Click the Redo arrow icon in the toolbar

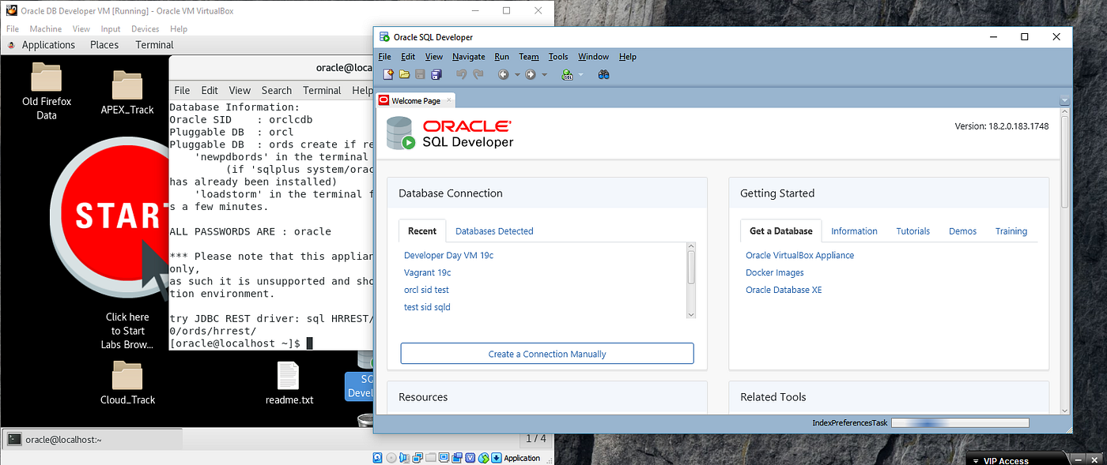(x=478, y=74)
